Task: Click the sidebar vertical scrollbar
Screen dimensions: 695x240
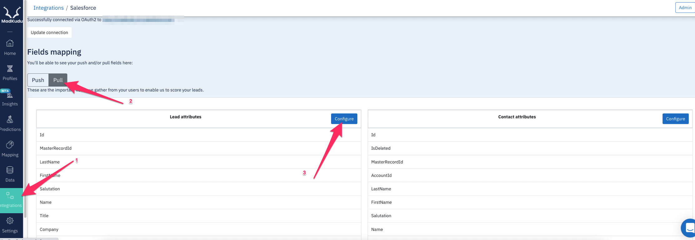Action: click(x=25, y=109)
